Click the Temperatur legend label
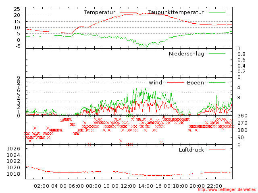Screen dimensions: 258x193 tap(100, 12)
